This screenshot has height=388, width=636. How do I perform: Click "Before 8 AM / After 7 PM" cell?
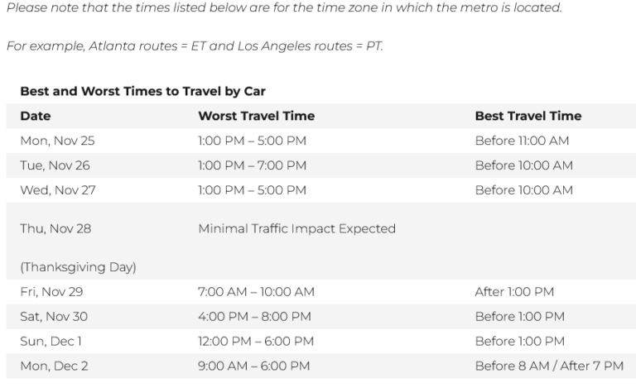pyautogui.click(x=549, y=366)
